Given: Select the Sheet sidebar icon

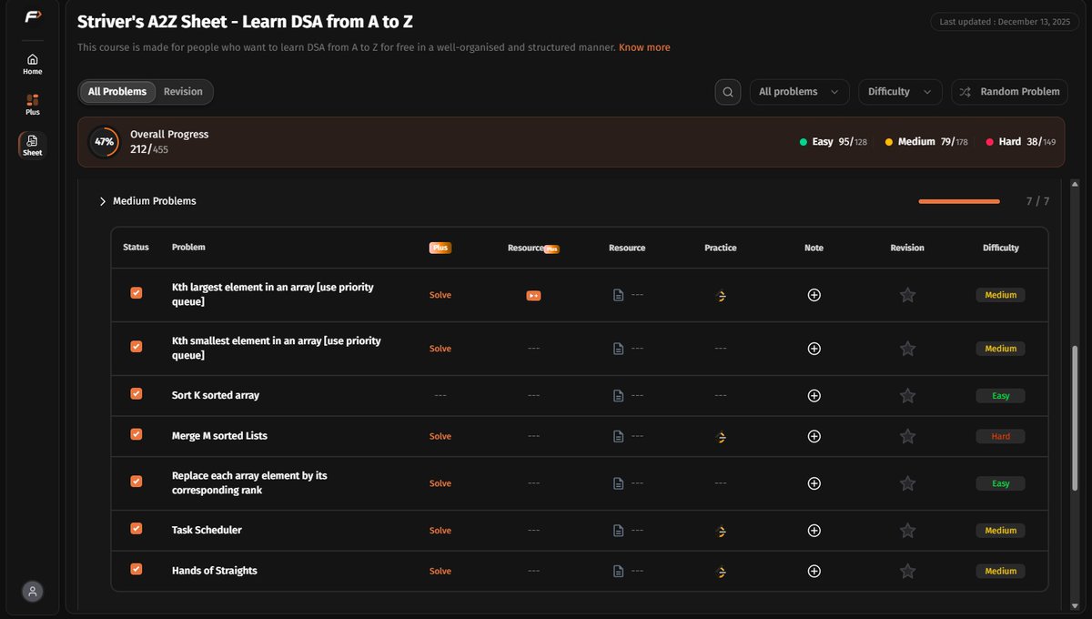Looking at the screenshot, I should click(x=32, y=145).
